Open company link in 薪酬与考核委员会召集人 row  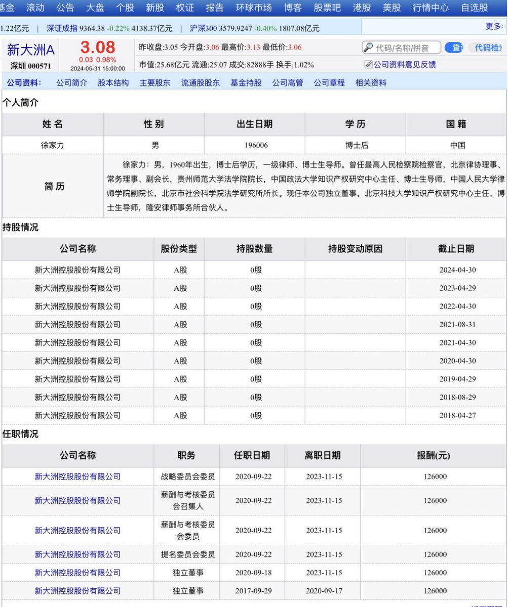(x=77, y=500)
